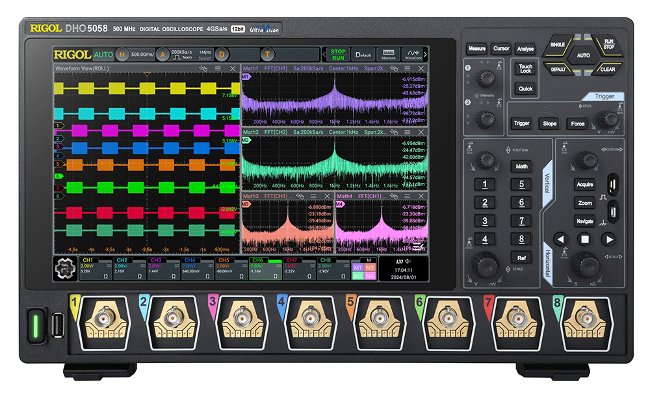Tap the Default icon on screen toolbar

pos(363,55)
